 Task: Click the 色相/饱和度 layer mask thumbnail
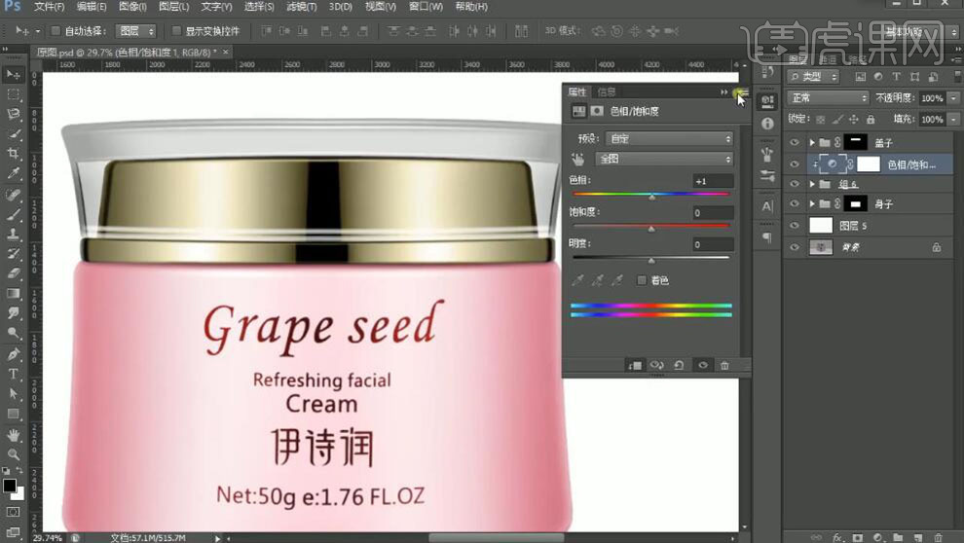869,164
